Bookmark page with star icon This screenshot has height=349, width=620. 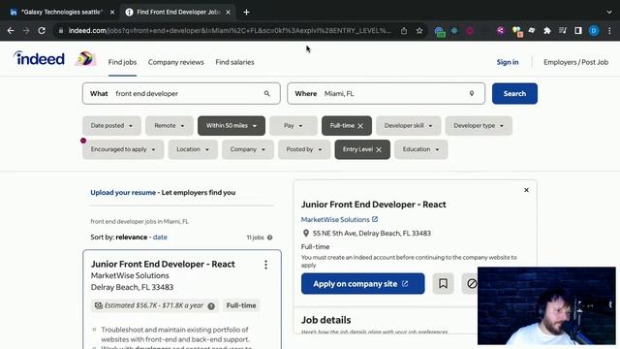point(419,30)
